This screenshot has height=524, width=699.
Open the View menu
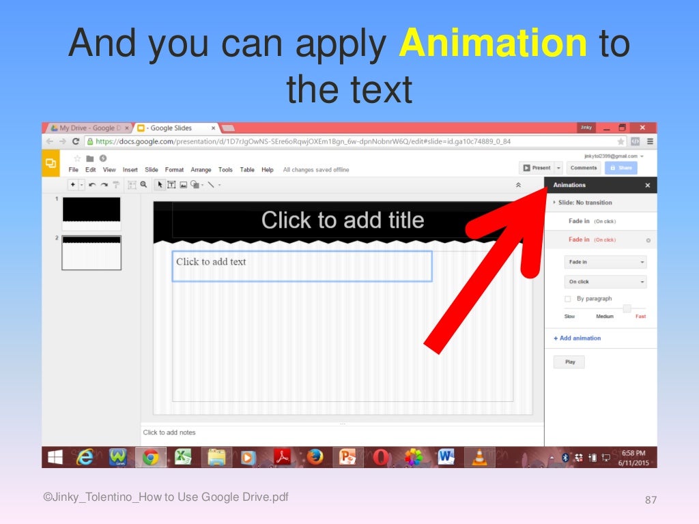tap(109, 170)
